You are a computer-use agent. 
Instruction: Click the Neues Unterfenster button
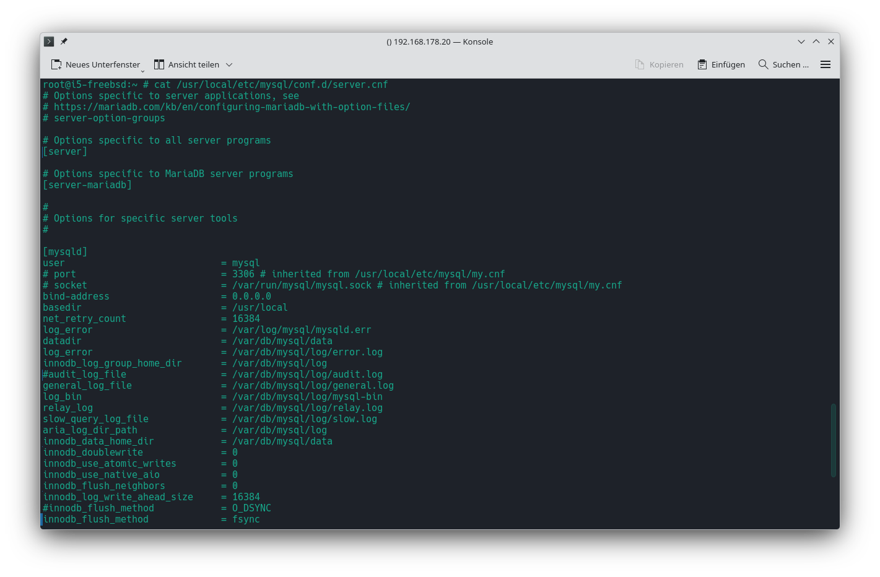(95, 64)
